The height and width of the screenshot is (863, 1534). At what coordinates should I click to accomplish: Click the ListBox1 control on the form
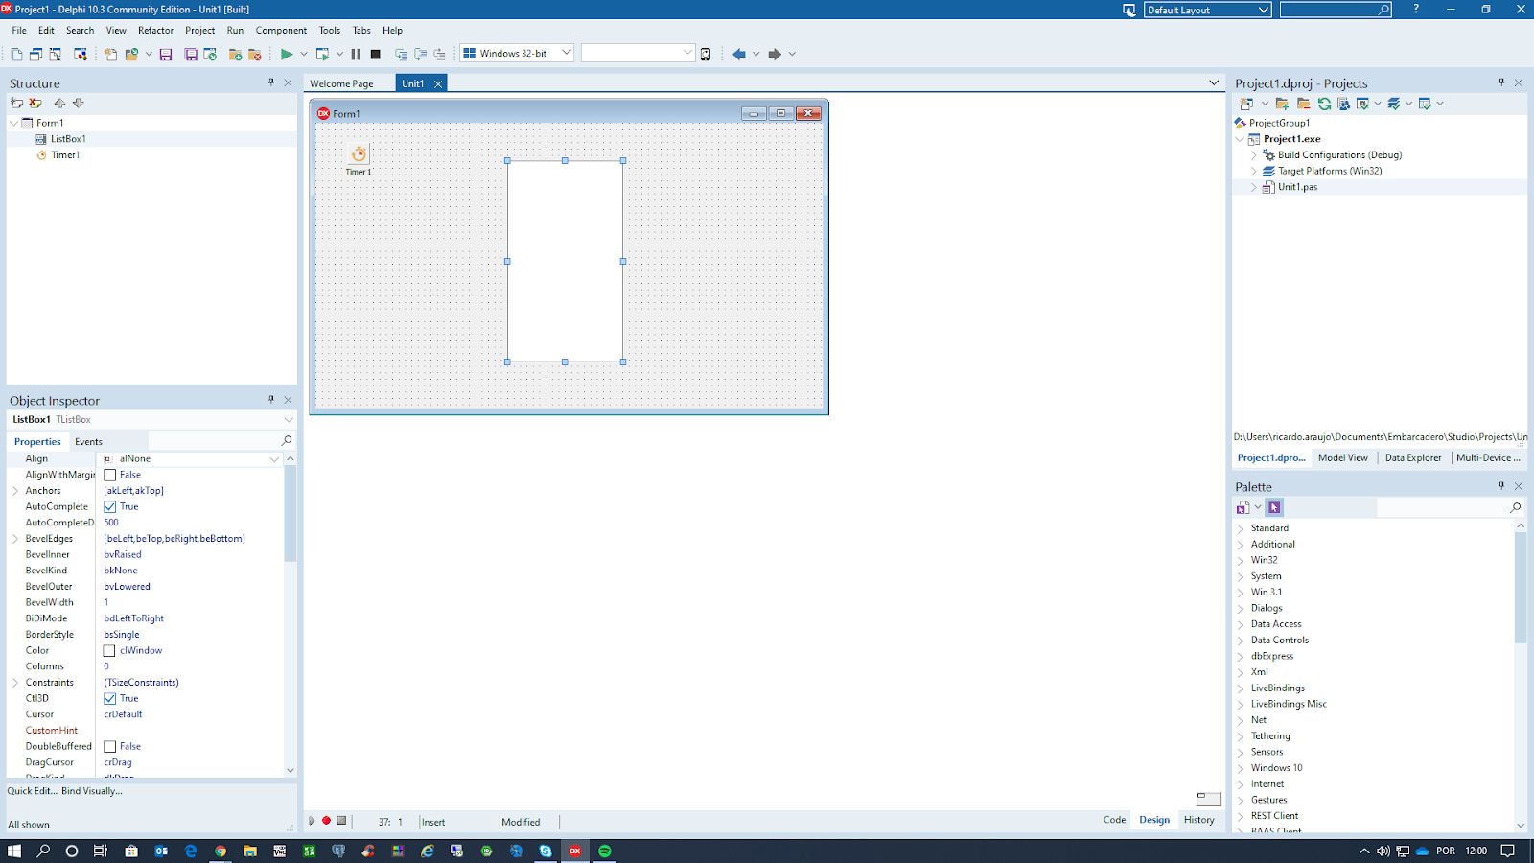coord(565,261)
